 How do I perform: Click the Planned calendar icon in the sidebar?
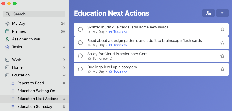(x=7, y=31)
